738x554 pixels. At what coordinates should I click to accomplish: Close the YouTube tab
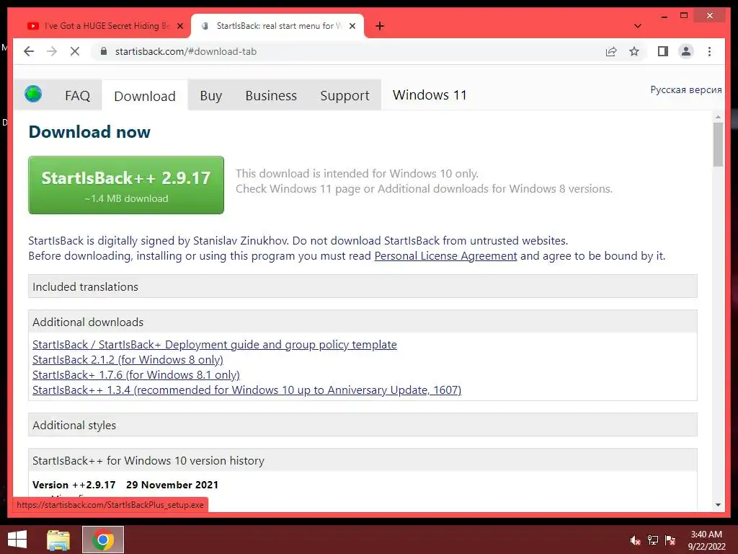point(179,26)
